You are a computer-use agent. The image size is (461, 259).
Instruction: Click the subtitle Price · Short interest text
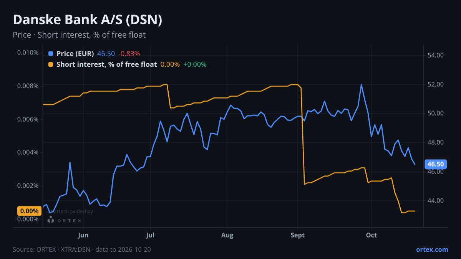coord(79,35)
